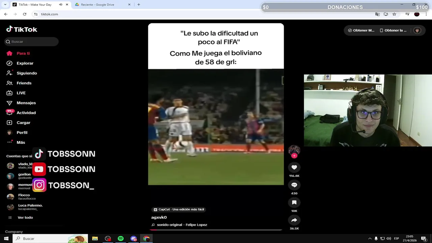Close the Google Drive tab
The height and width of the screenshot is (243, 432).
tap(129, 5)
